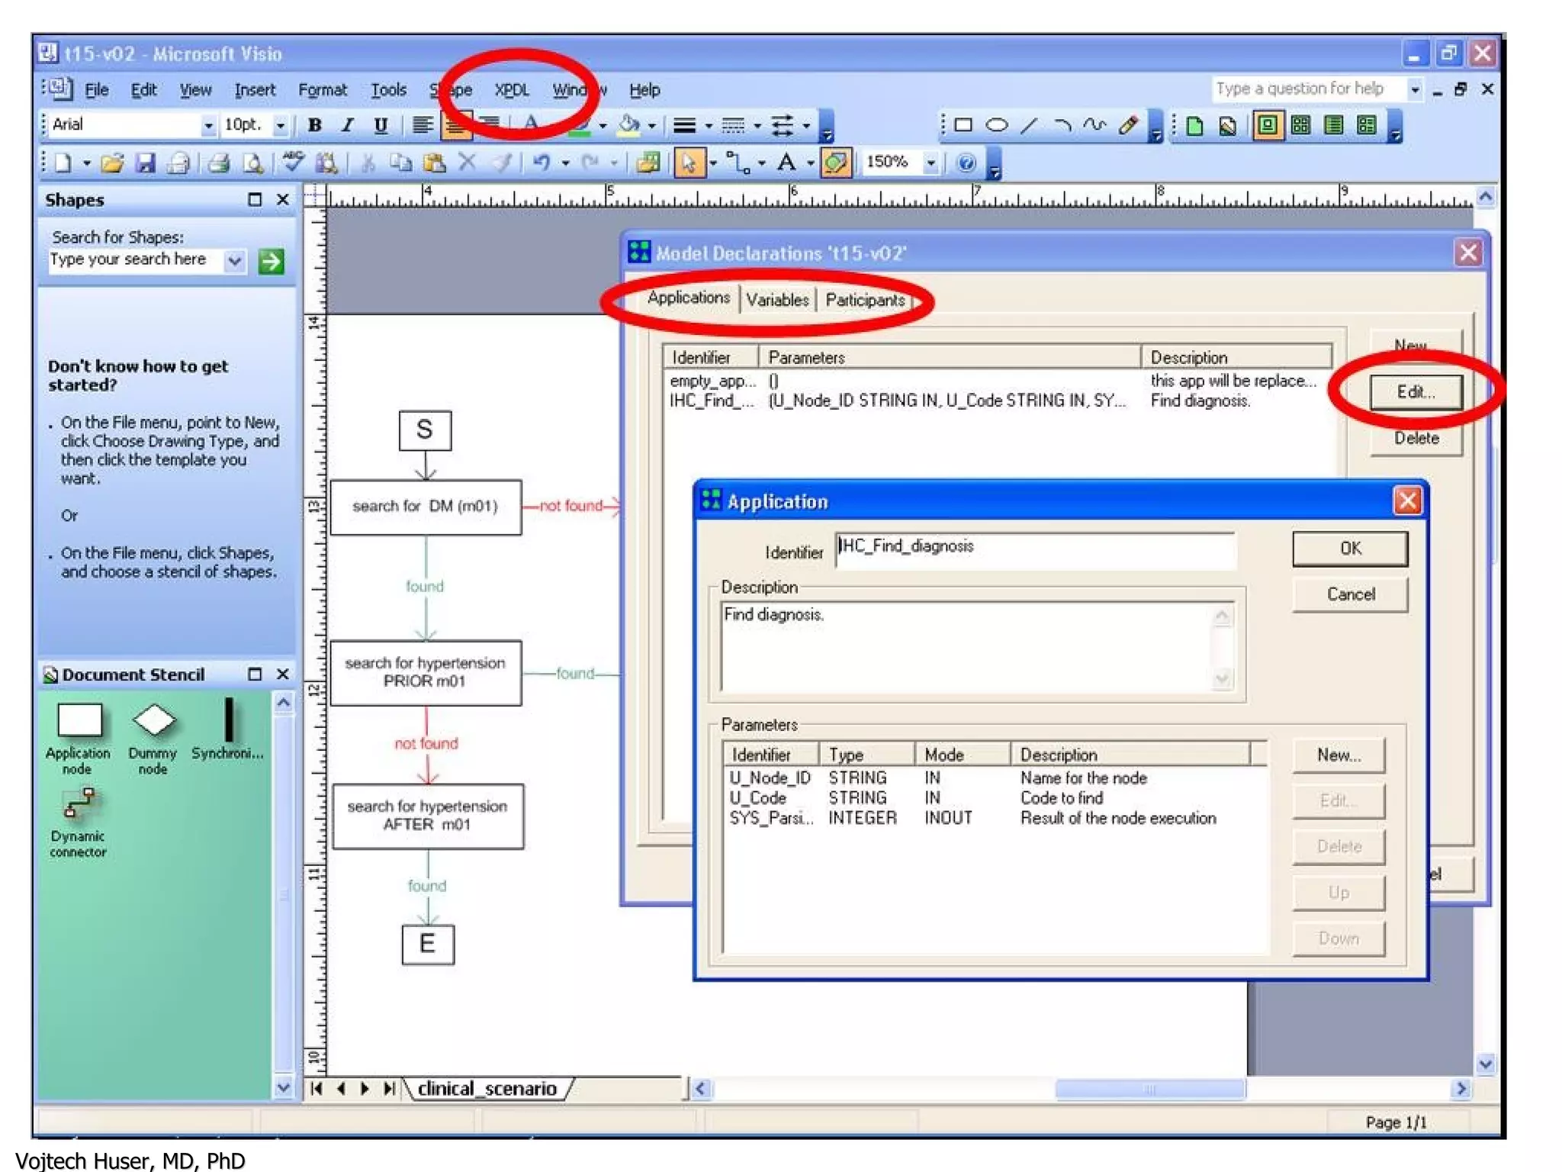Open the Arial font name dropdown

pyautogui.click(x=207, y=125)
